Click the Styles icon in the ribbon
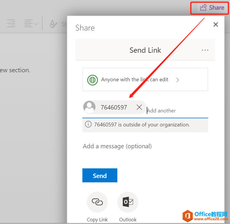The width and height of the screenshot is (230, 224). pos(53,24)
